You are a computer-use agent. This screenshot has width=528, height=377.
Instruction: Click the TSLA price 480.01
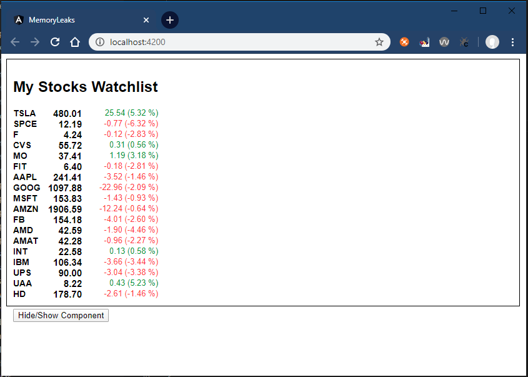point(67,114)
